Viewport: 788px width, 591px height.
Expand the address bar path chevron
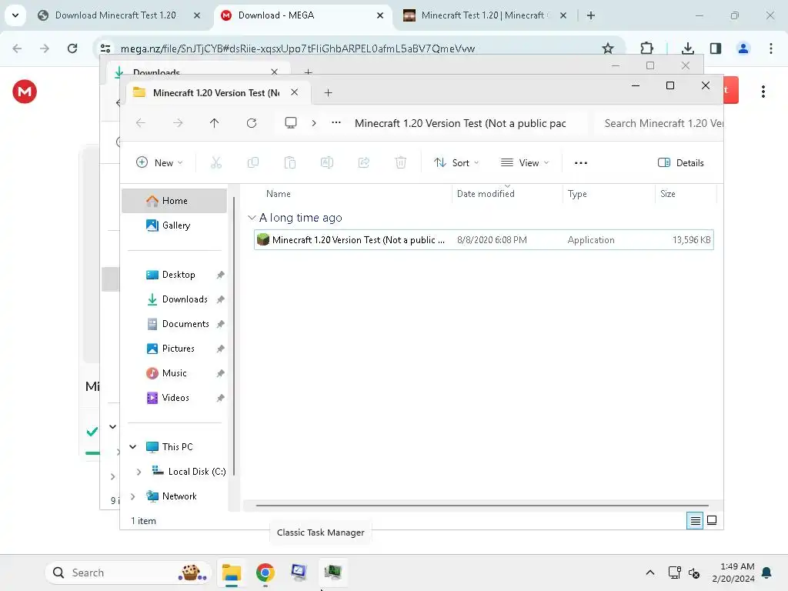click(314, 123)
